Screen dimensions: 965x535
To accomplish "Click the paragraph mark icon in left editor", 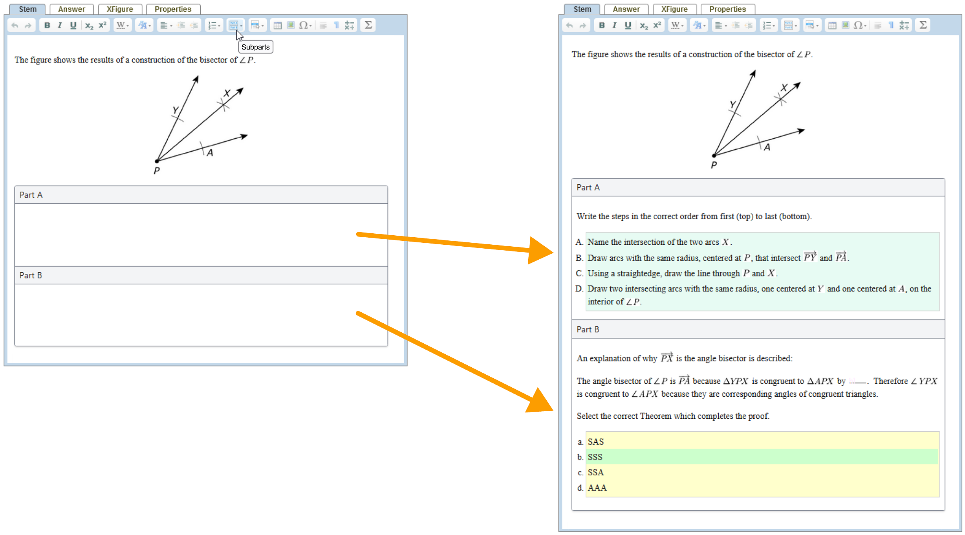I will point(337,26).
